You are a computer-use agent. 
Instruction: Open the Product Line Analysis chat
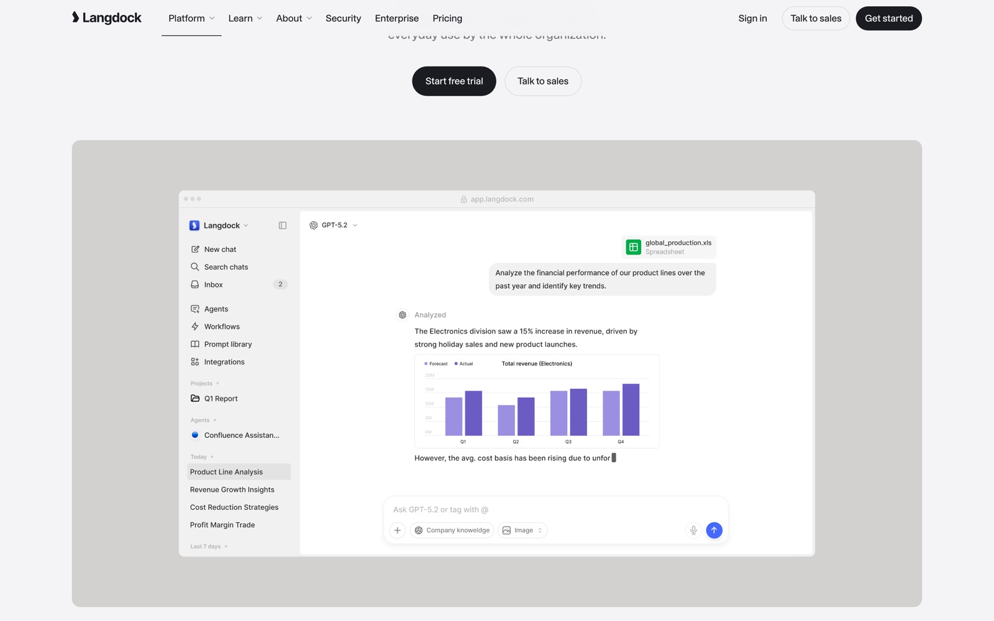point(239,472)
